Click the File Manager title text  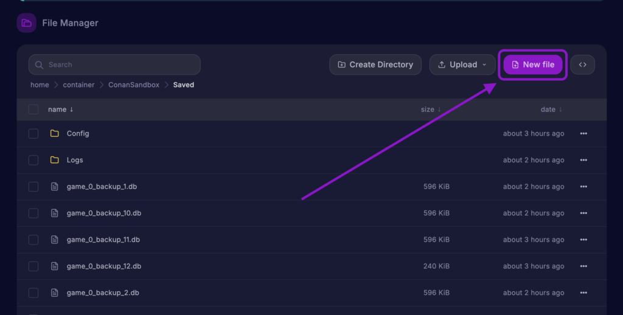[71, 23]
